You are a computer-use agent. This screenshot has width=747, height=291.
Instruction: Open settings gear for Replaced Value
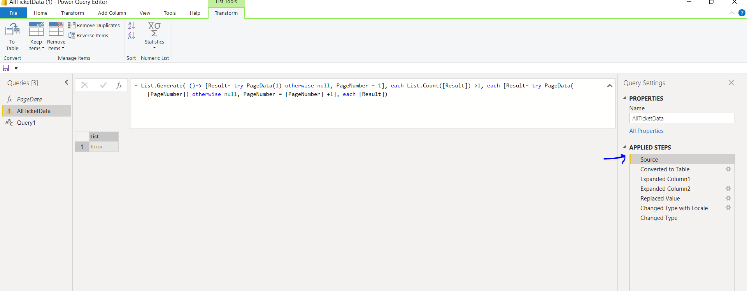click(728, 198)
